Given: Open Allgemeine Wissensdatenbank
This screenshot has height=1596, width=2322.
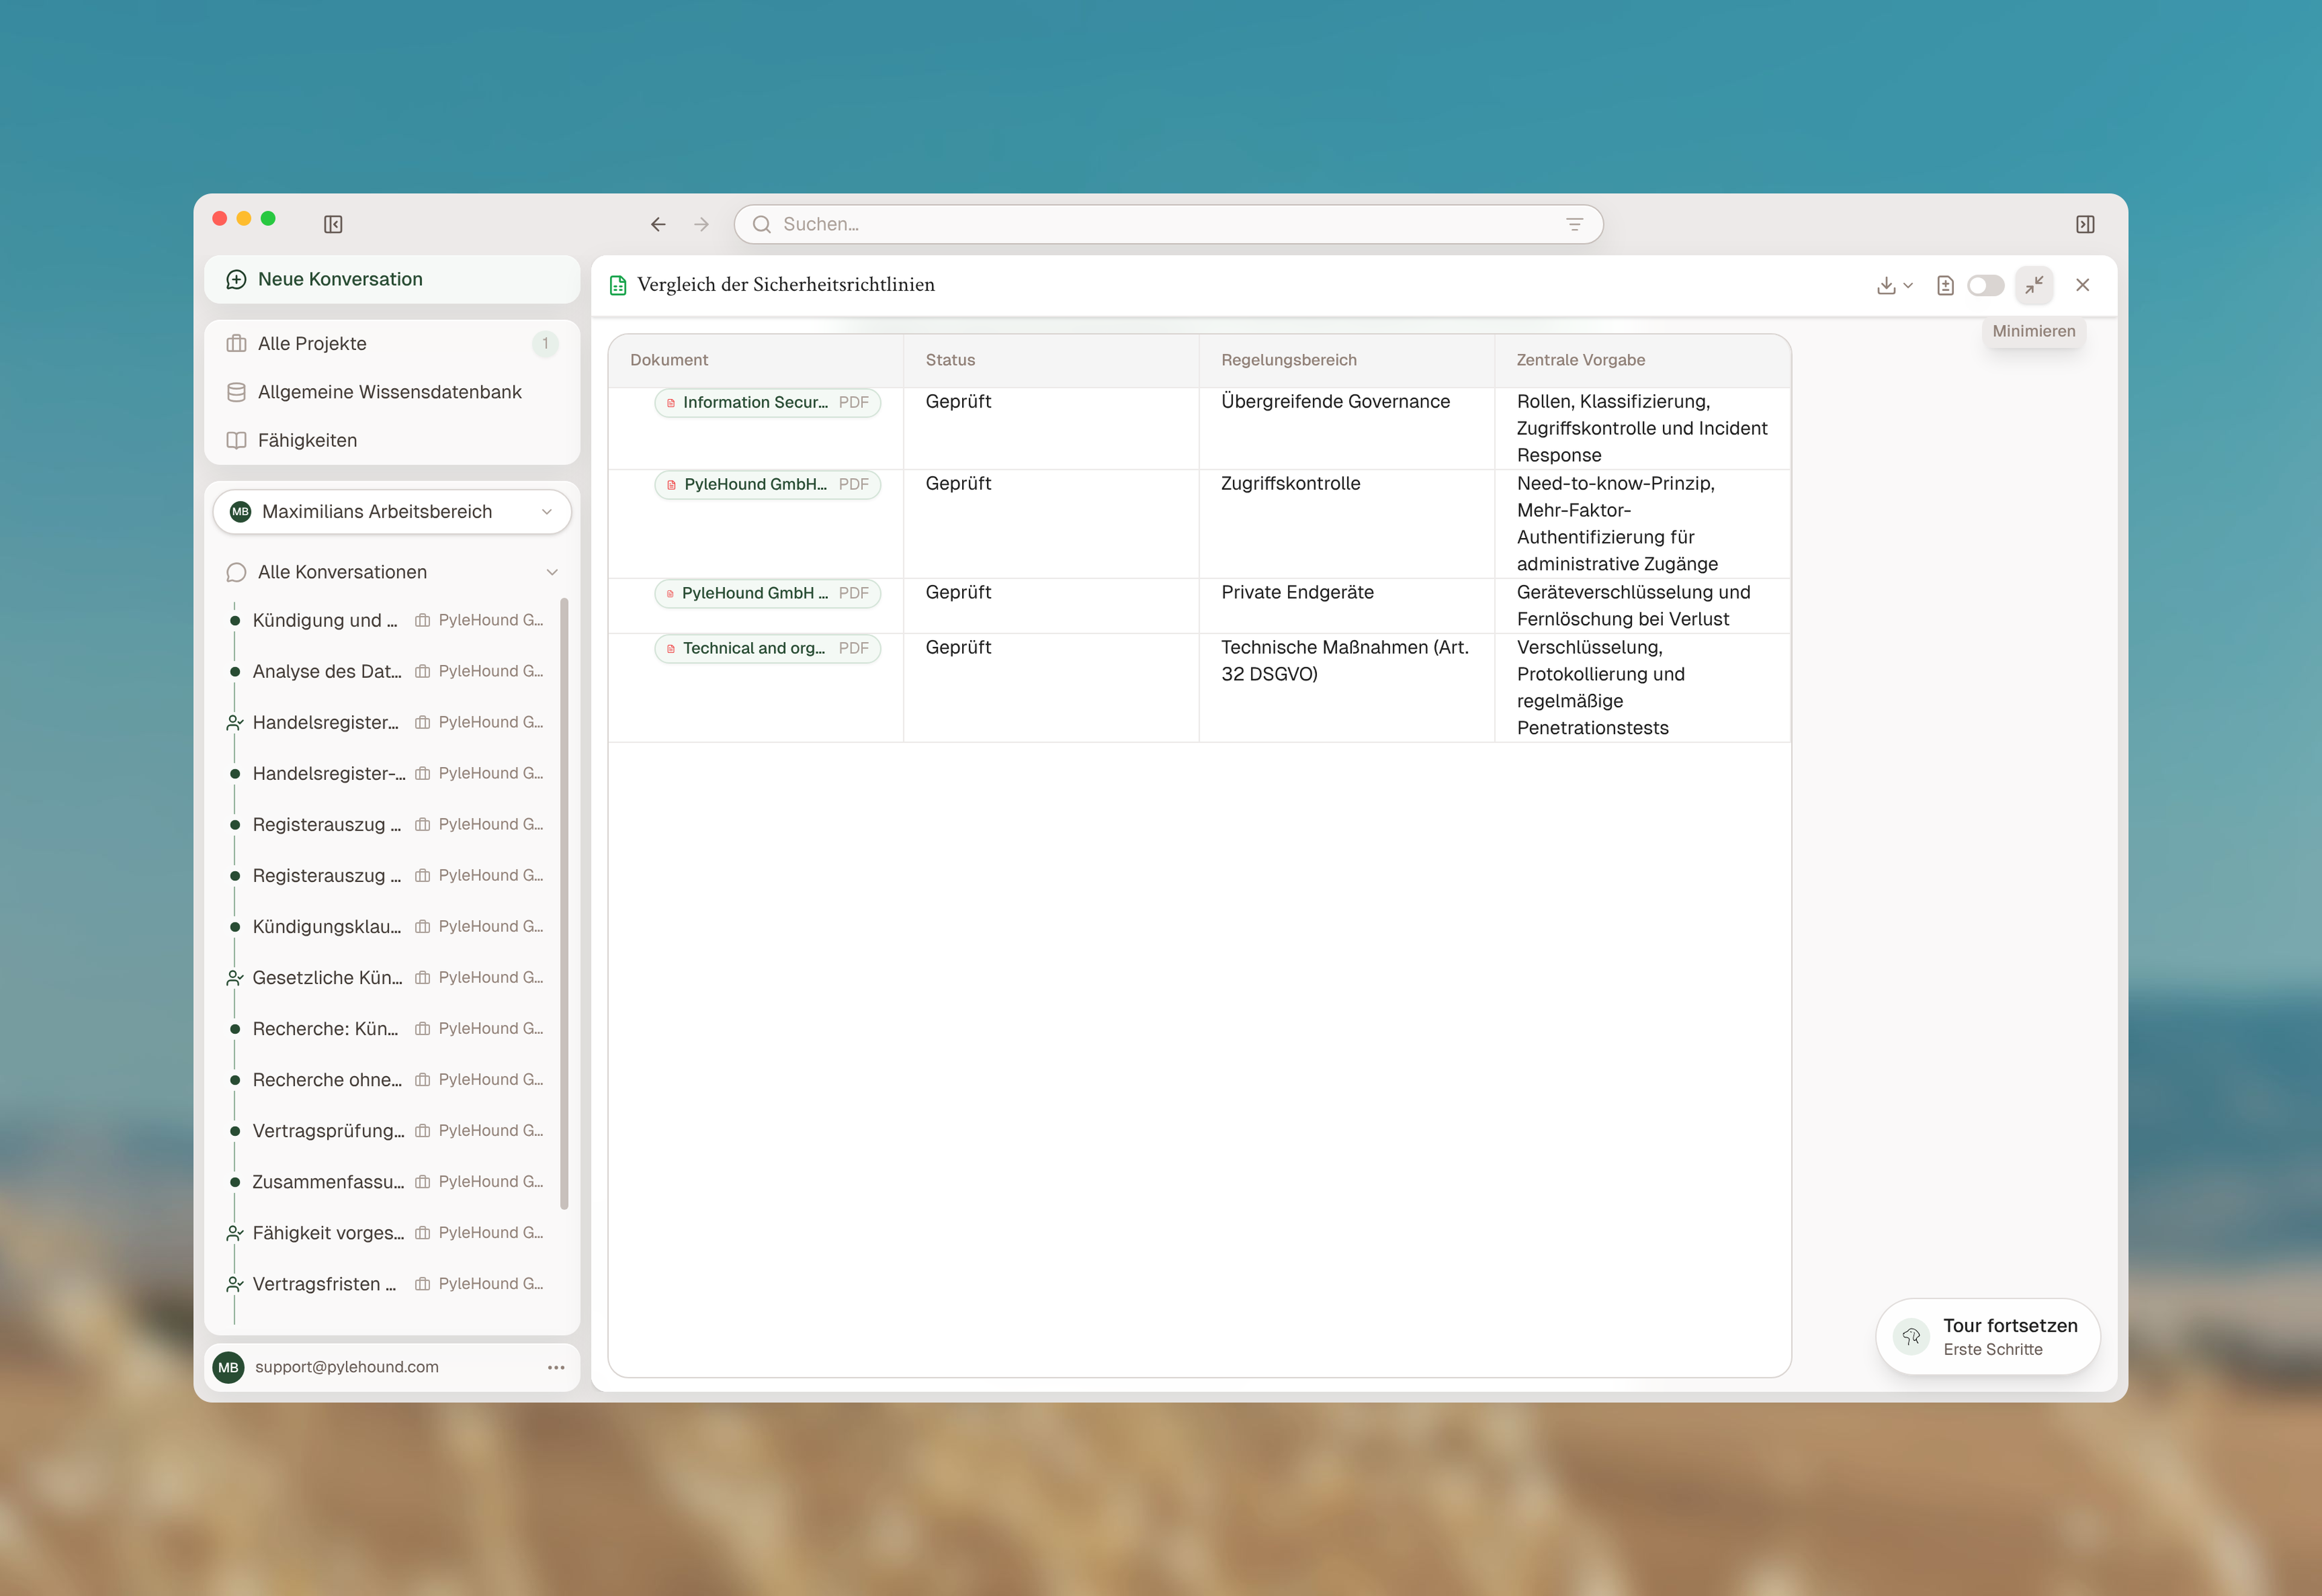Looking at the screenshot, I should (392, 392).
